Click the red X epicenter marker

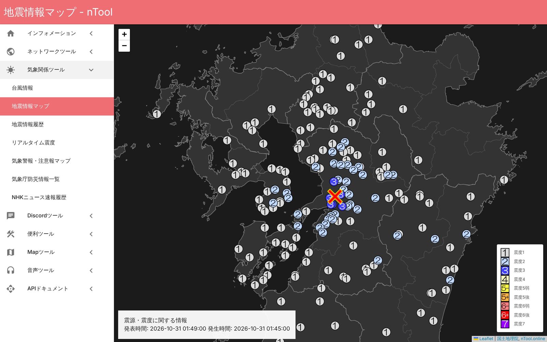335,196
